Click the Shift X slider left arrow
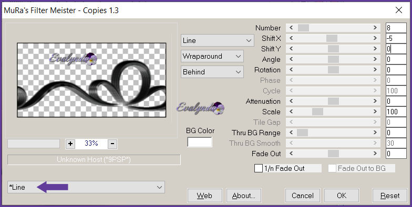Viewport: 412px width, 207px height. tap(291, 38)
